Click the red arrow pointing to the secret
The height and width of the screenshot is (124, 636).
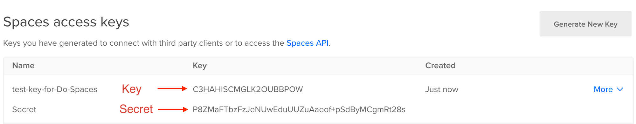click(x=173, y=109)
